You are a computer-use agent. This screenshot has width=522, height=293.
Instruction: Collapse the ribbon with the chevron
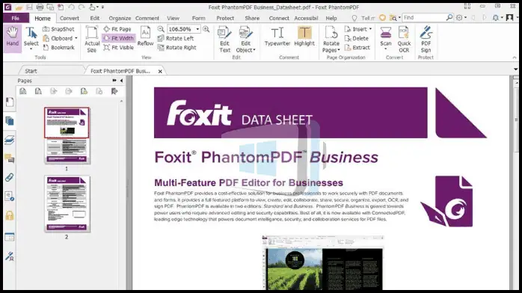515,58
